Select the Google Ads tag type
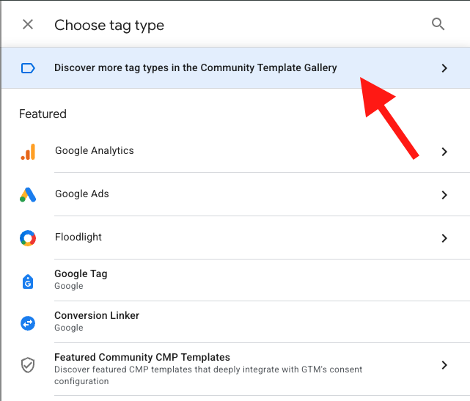Screen dimensions: 470x401 point(82,194)
